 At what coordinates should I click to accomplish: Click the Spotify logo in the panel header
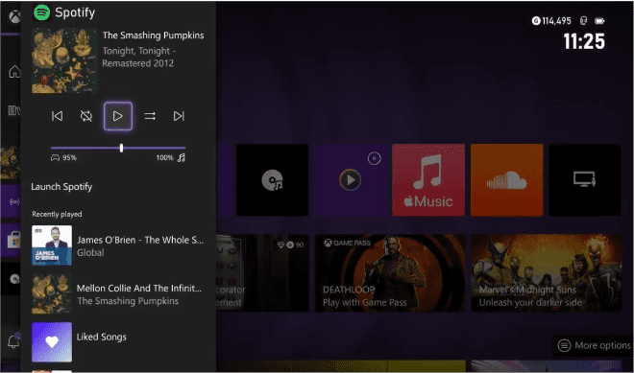tap(42, 12)
